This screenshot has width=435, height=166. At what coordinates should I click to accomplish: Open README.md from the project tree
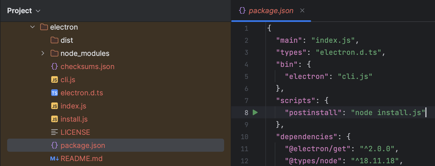tap(81, 159)
